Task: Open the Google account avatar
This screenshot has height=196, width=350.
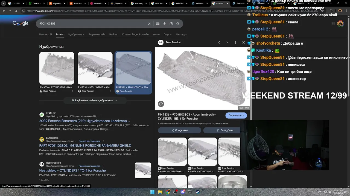Action: (x=340, y=24)
